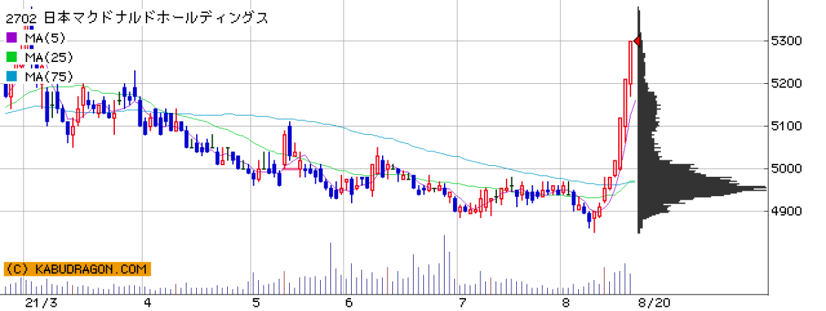Click the 5100 price axis label
The width and height of the screenshot is (826, 311).
click(x=786, y=126)
